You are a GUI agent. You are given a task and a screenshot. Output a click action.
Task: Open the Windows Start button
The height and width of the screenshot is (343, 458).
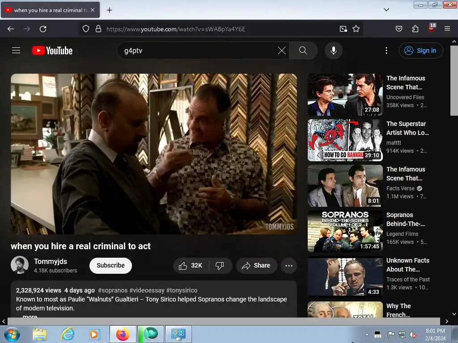click(12, 334)
